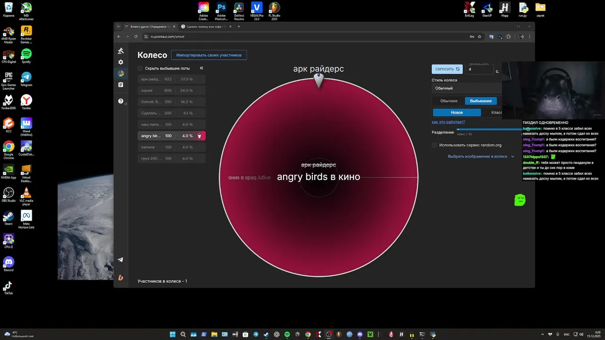605x340 pixels.
Task: Click 'Импортировать своих участников' button
Action: pos(209,55)
